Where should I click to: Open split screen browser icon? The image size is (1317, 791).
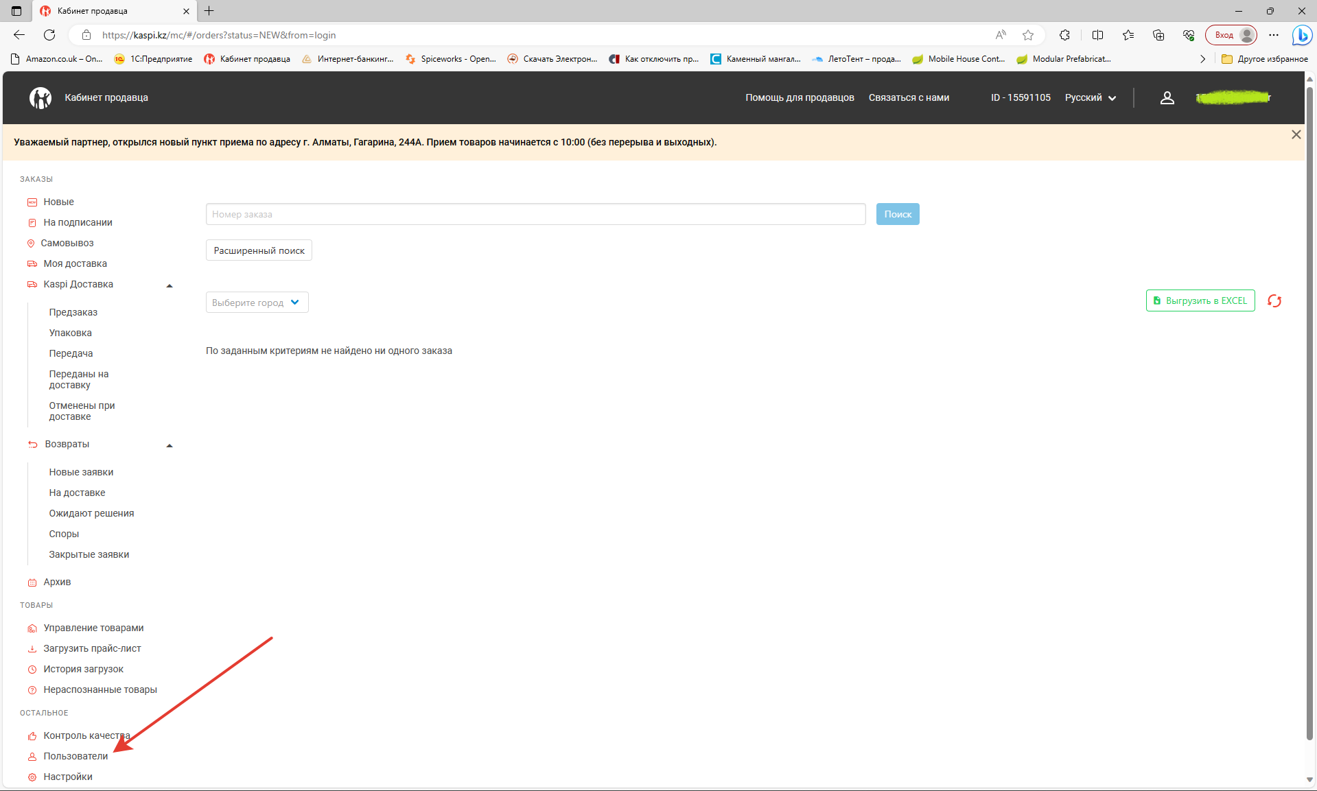1097,35
